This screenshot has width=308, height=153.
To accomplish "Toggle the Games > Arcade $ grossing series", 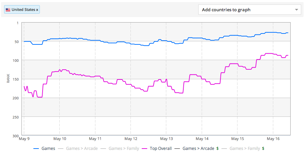I will coord(198,149).
